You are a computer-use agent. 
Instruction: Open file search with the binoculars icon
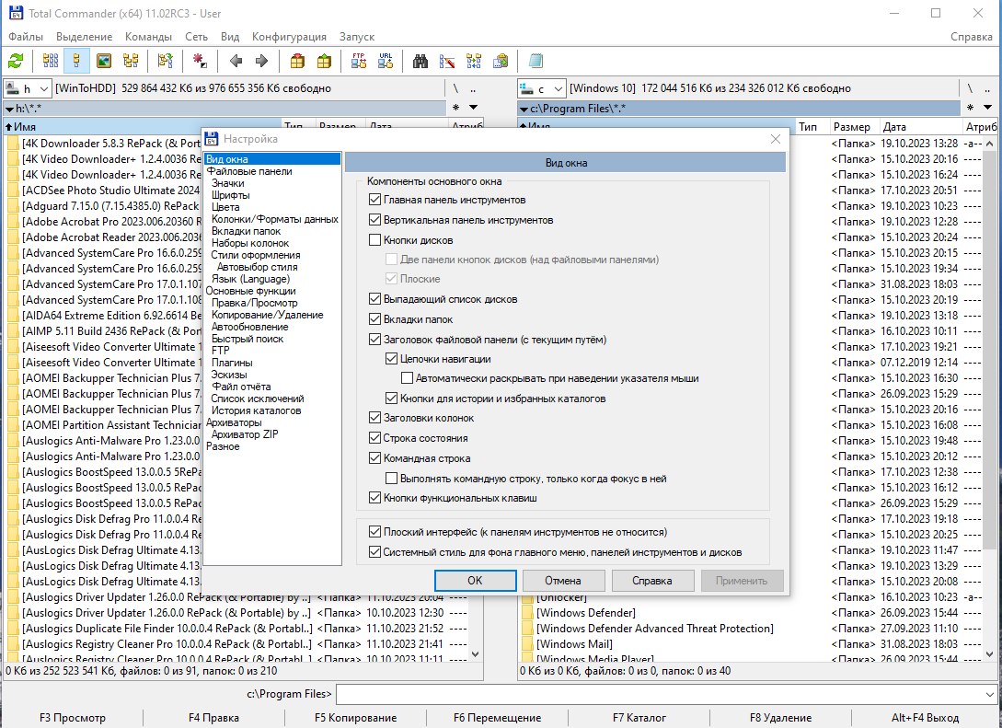pyautogui.click(x=420, y=62)
